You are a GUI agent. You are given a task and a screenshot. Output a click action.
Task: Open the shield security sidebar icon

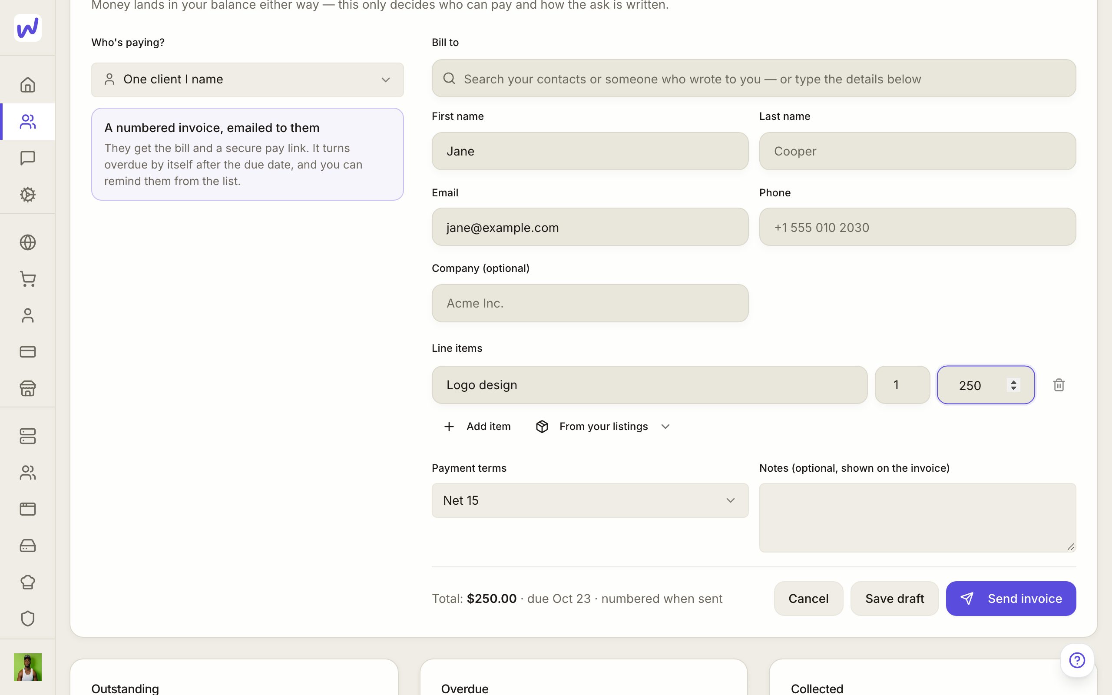pos(27,619)
